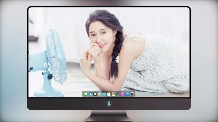Image resolution: width=218 pixels, height=122 pixels.
Task: Click the monitor chin logo badge
Action: click(x=109, y=104)
